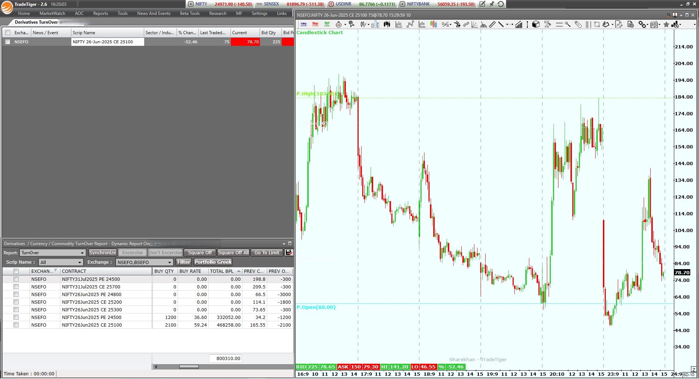The width and height of the screenshot is (699, 379).
Task: Select the colored candles chart icon
Action: coord(434,24)
